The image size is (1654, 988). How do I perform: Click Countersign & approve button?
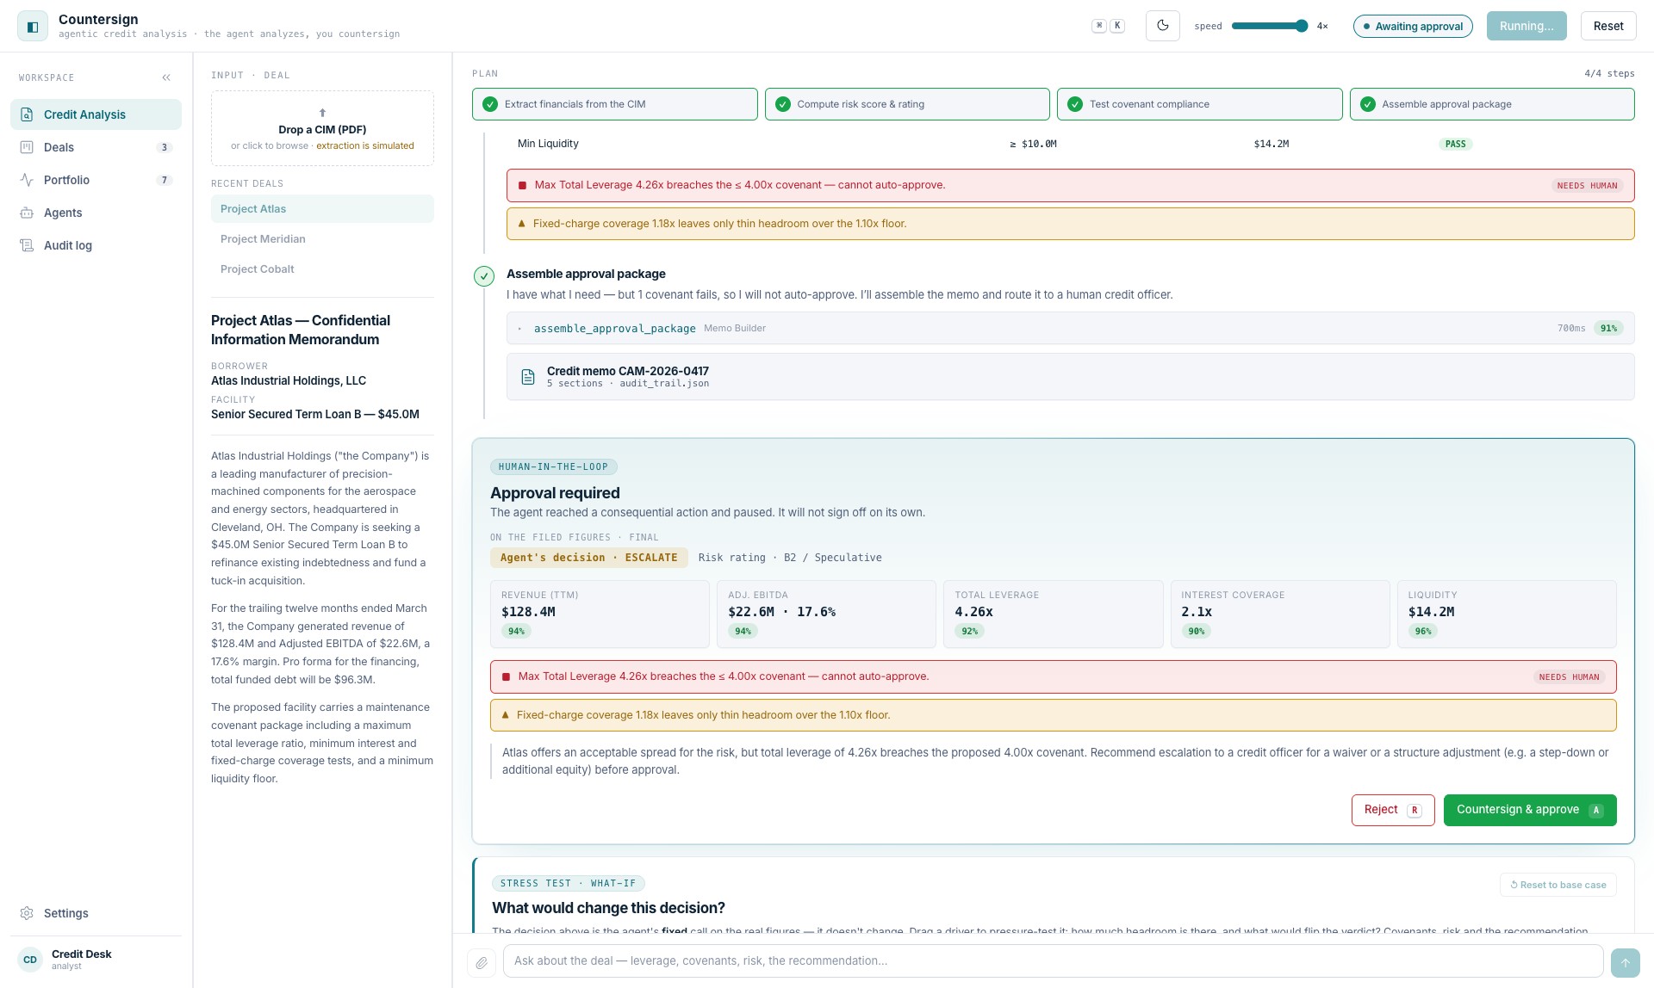tap(1530, 810)
